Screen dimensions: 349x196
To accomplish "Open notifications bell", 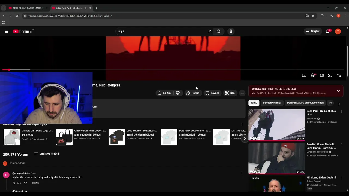I will point(328,31).
